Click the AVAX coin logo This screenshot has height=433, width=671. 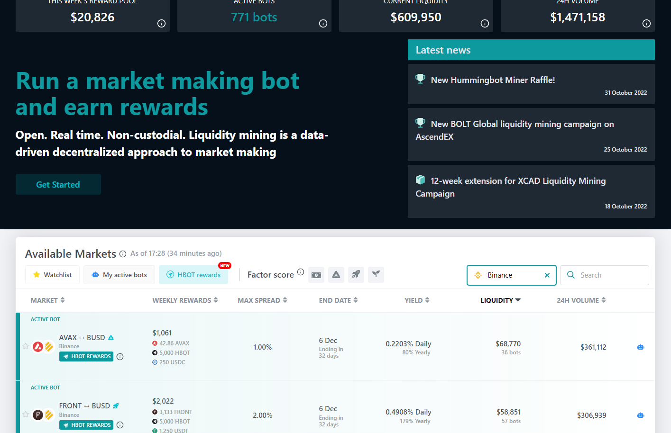coord(38,347)
